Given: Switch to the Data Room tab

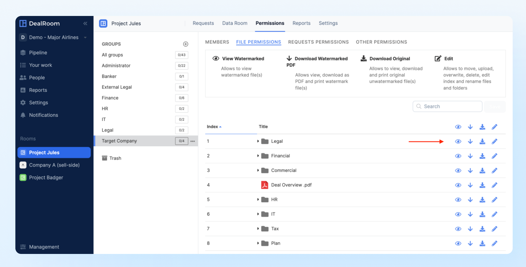Looking at the screenshot, I should pos(235,23).
